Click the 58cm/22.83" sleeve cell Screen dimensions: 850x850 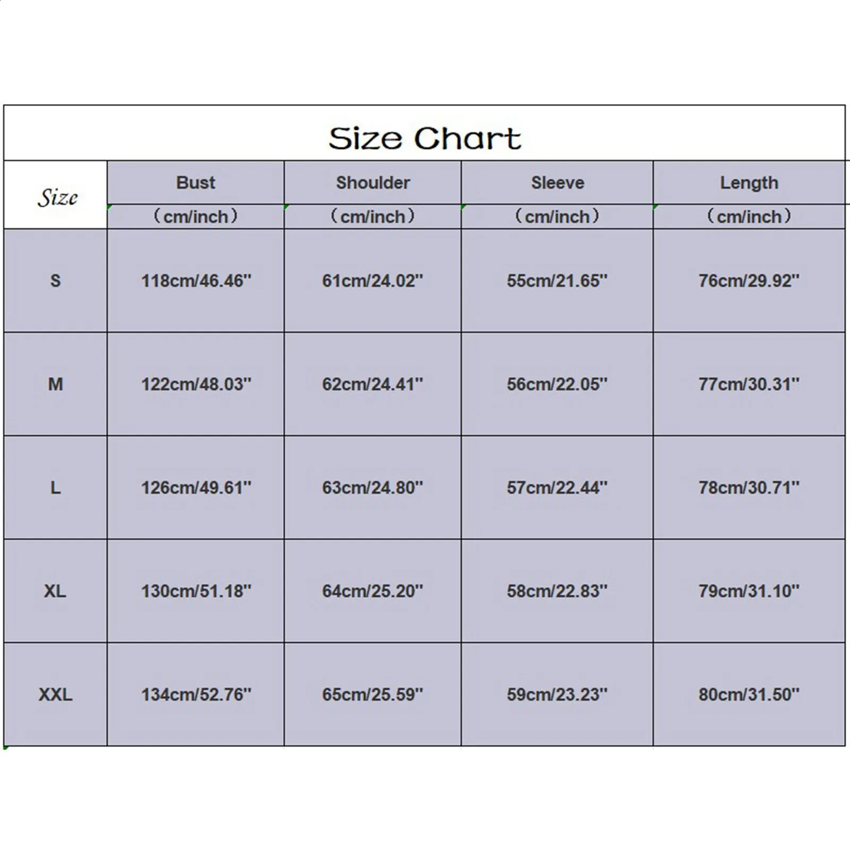click(557, 591)
